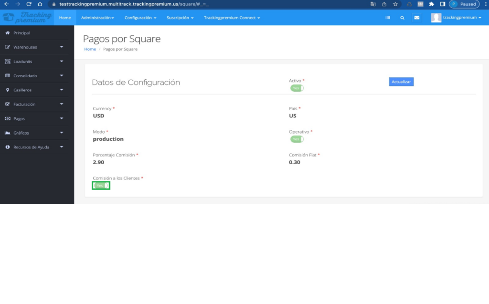Click the share page icon in address bar

(384, 4)
